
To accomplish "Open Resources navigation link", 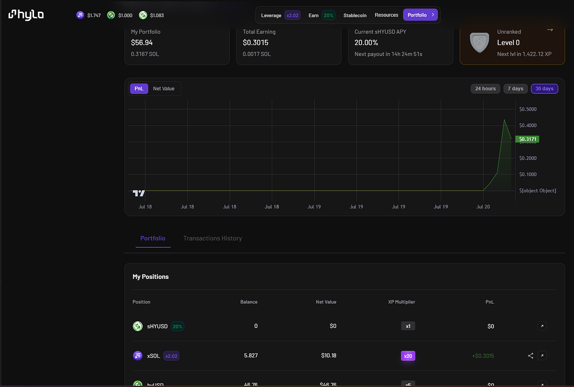I will (x=386, y=15).
